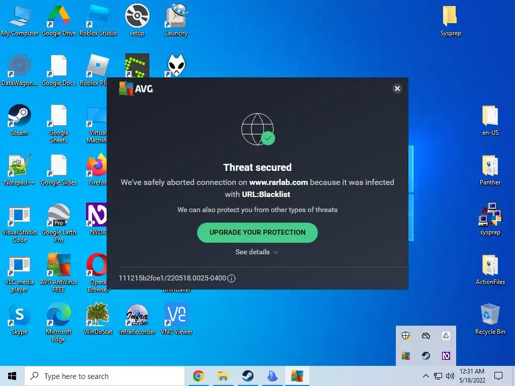Open the blue shark-fin taskbar app
This screenshot has height=386, width=515.
pyautogui.click(x=272, y=376)
